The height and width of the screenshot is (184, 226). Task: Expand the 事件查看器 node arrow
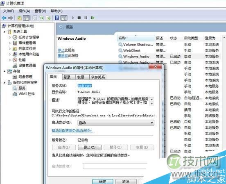click(x=10, y=43)
